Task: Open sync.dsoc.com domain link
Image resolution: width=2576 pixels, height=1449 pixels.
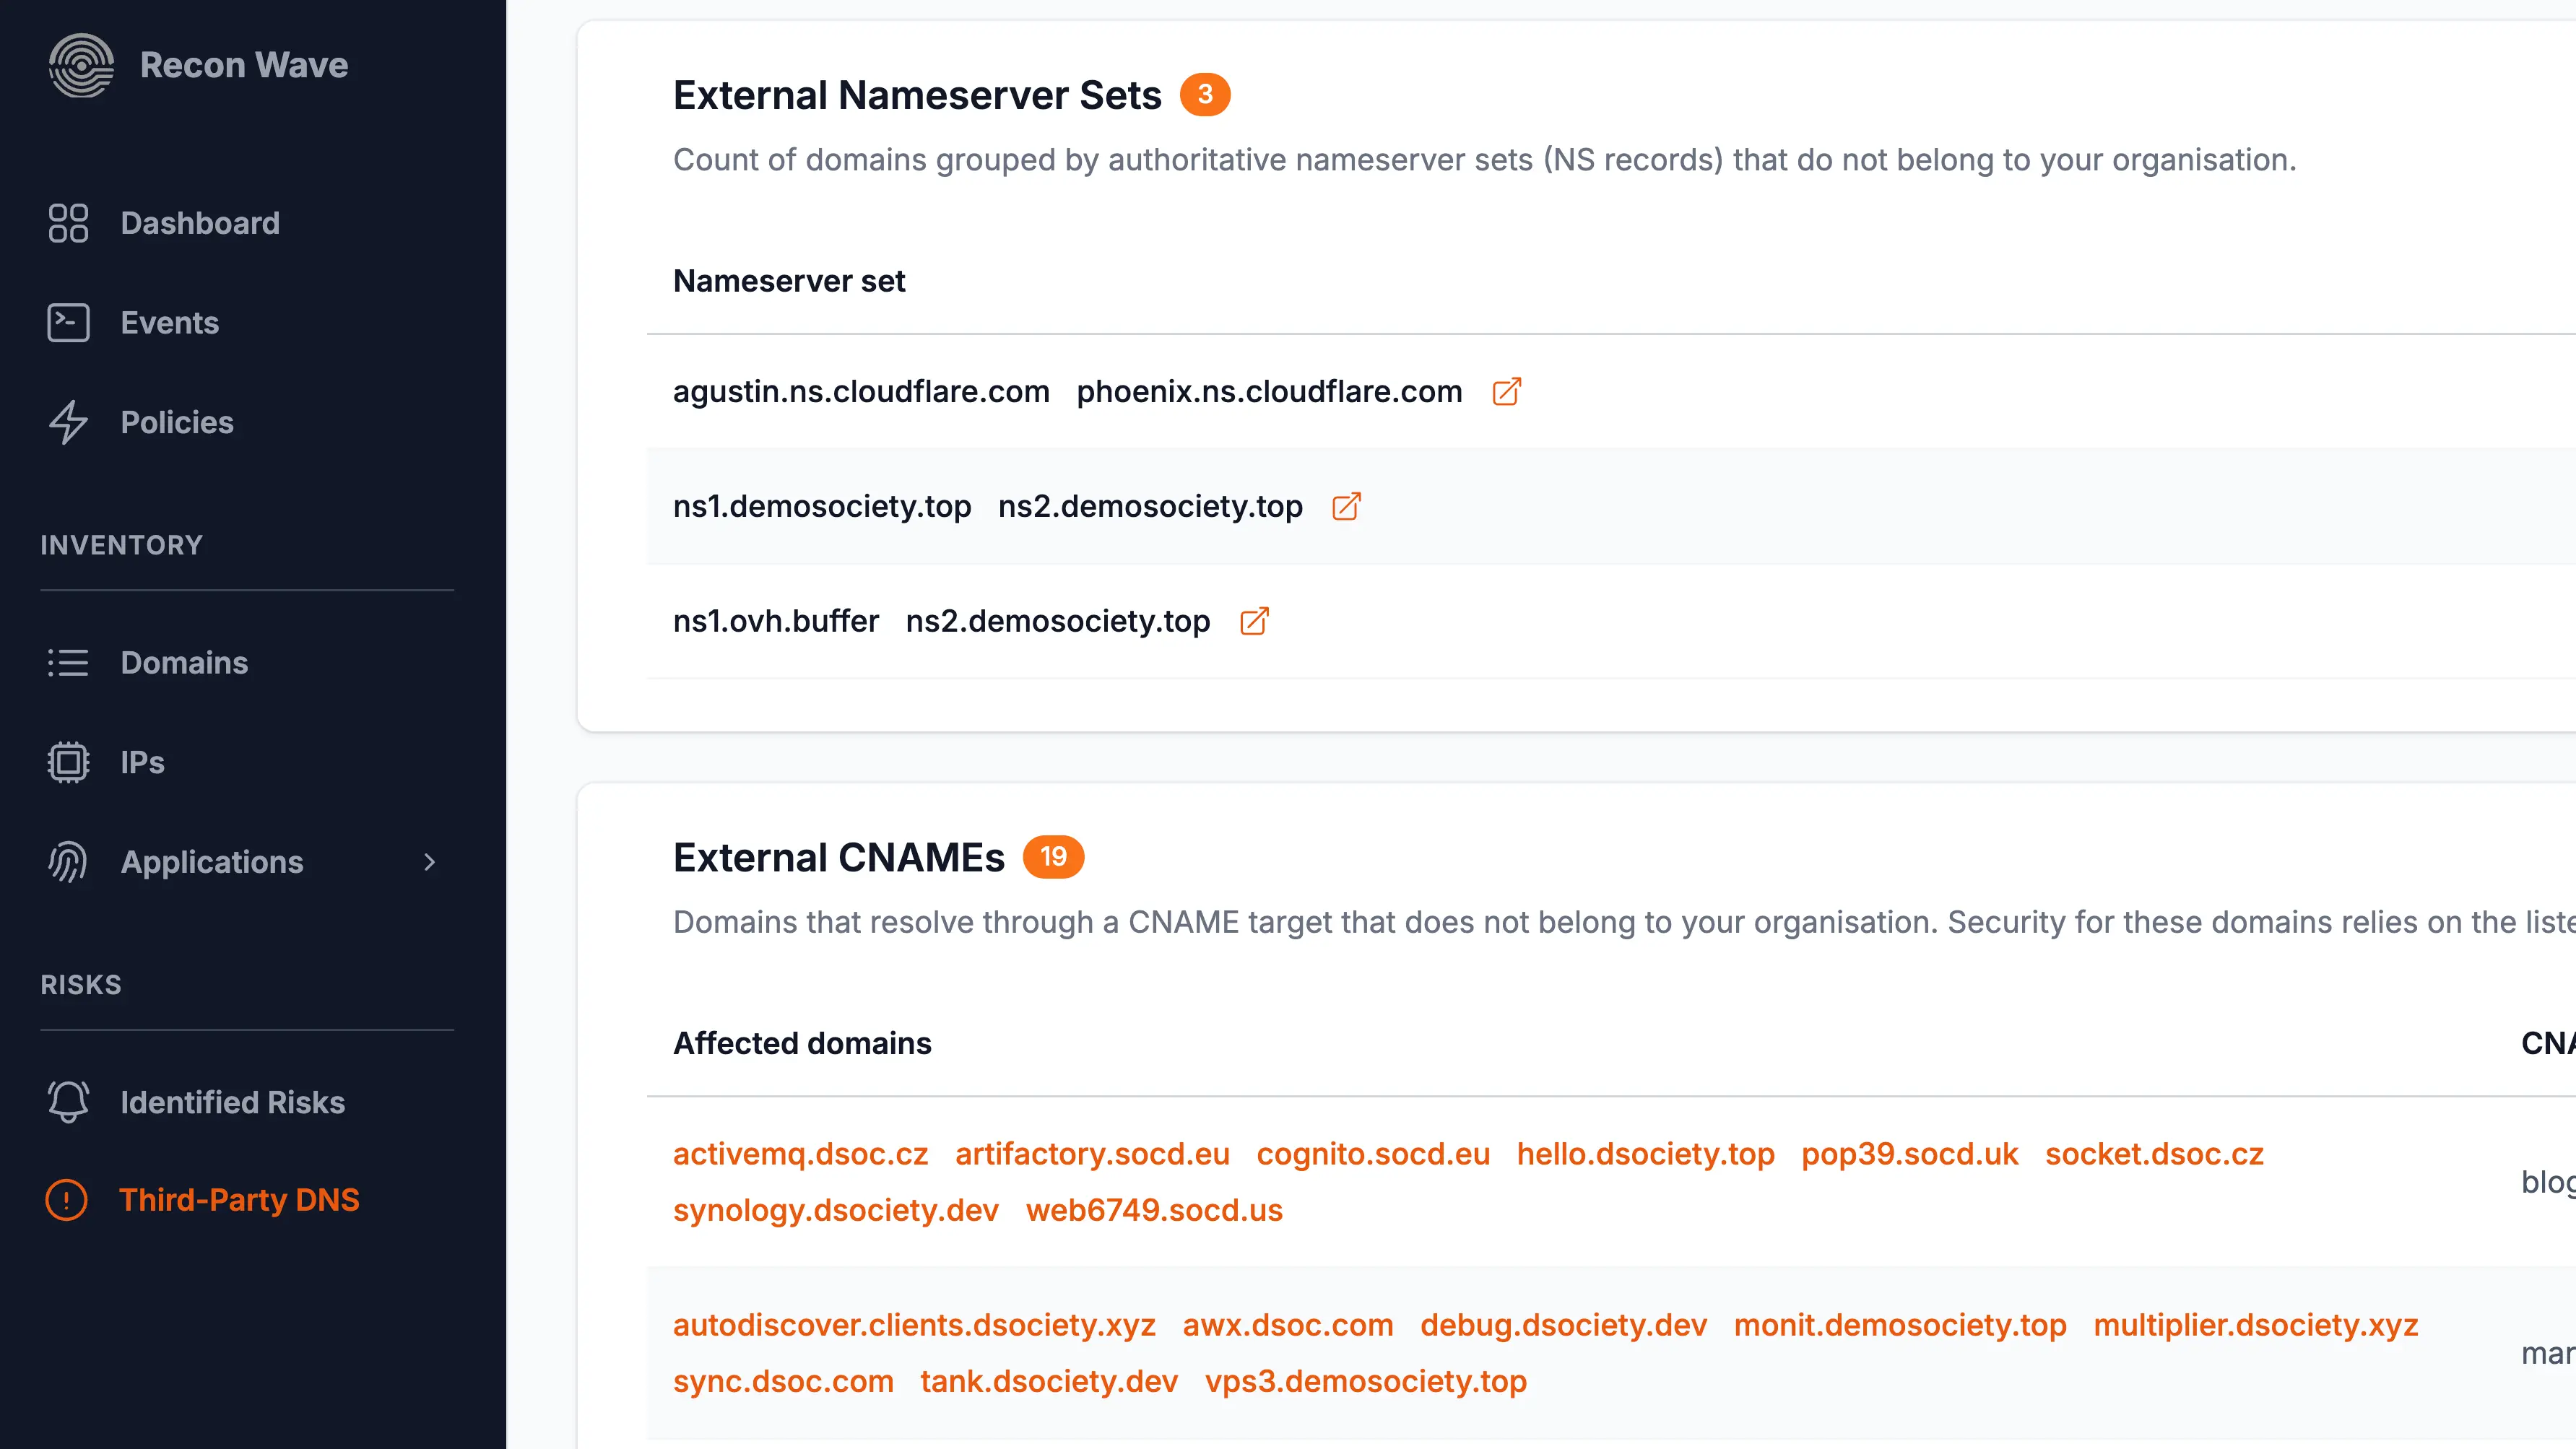Action: pos(783,1381)
